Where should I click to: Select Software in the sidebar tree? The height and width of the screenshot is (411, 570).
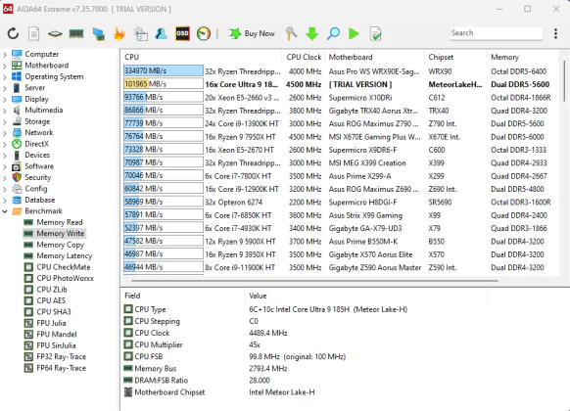click(39, 166)
